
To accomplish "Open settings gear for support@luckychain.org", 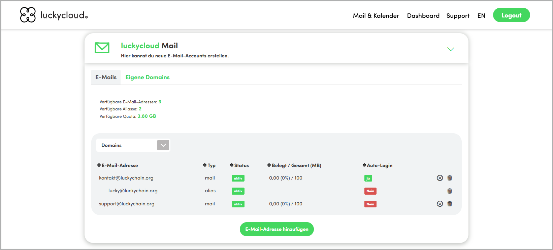I will click(x=440, y=204).
